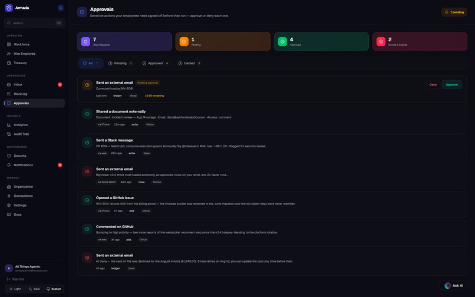Open the Shared a document externally request
Viewport: 475px width, 297px height.
pos(272,118)
